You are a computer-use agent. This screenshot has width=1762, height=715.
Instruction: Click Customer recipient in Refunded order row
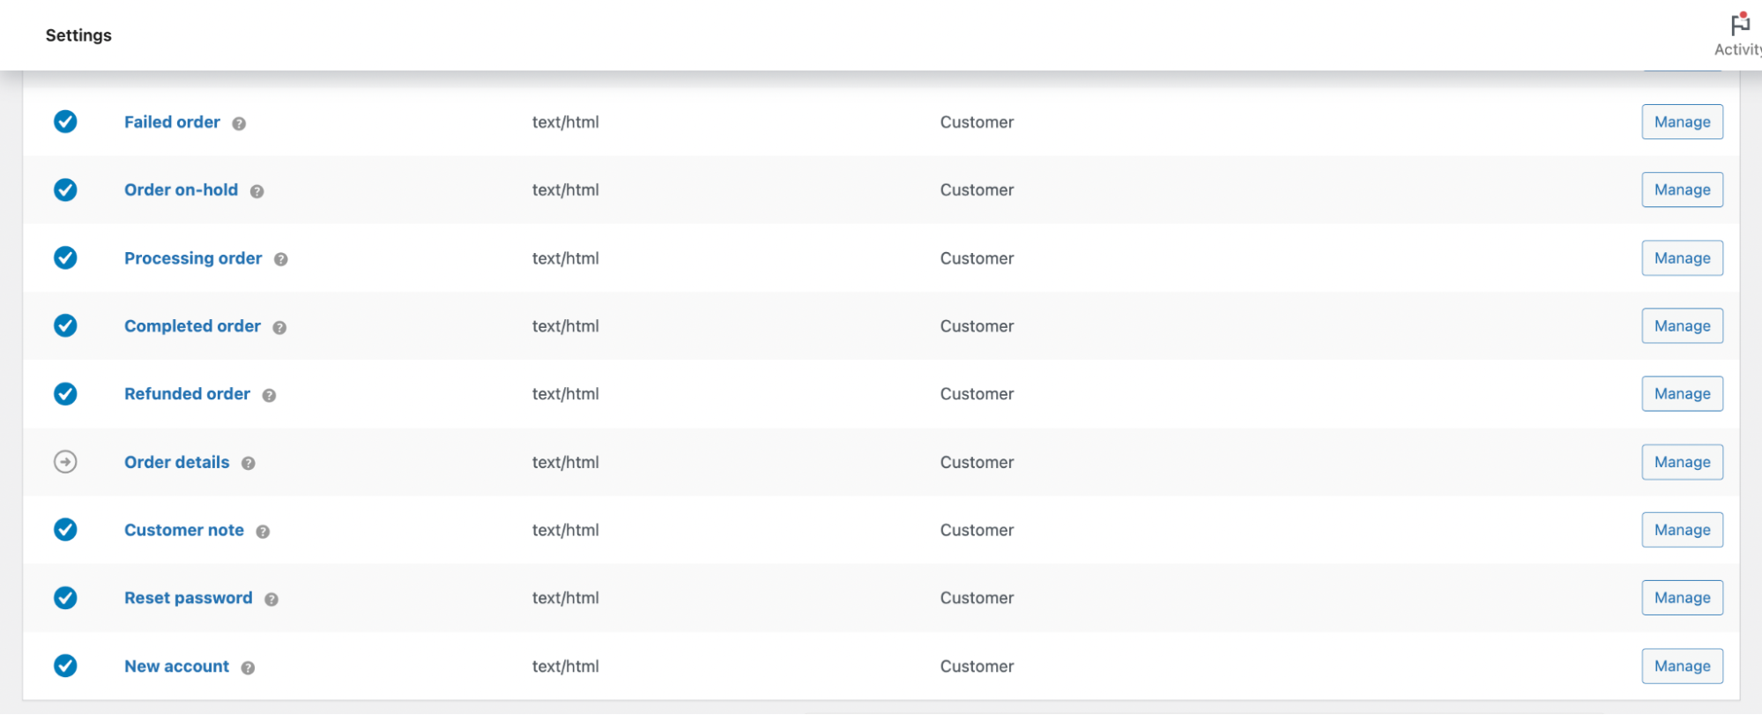tap(977, 394)
